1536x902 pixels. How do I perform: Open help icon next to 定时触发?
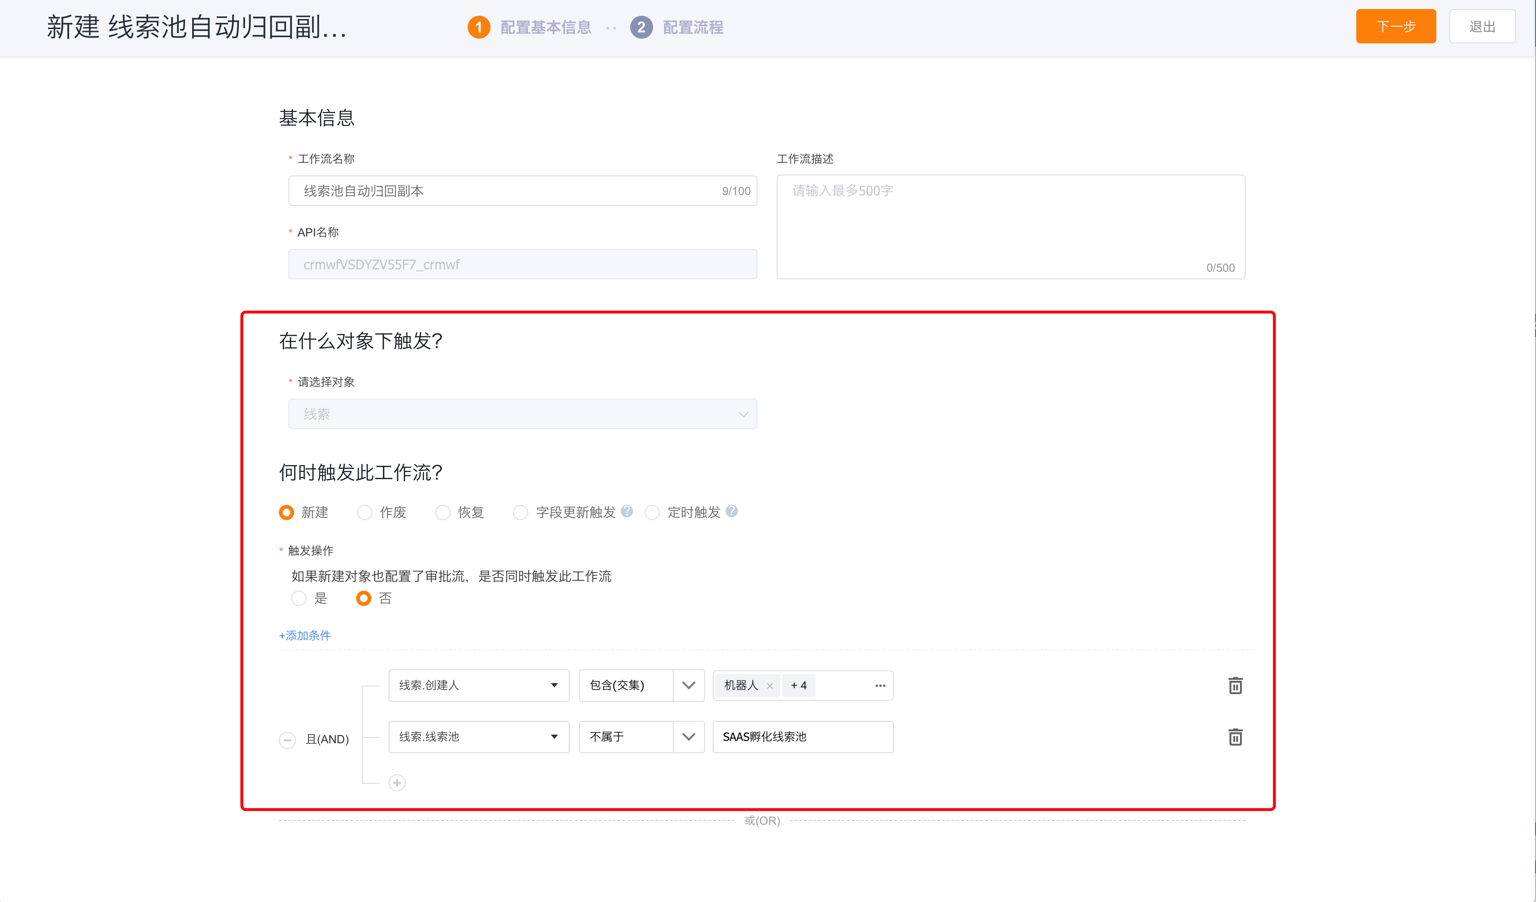[x=732, y=512]
